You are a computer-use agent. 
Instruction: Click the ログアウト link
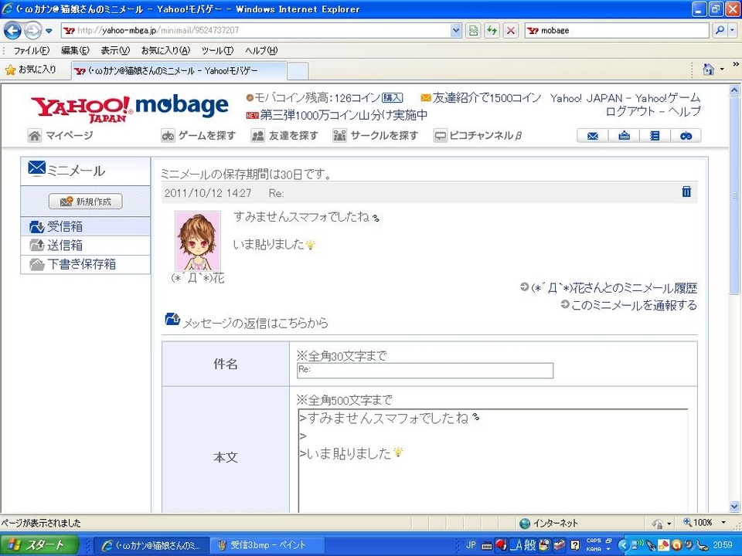631,111
